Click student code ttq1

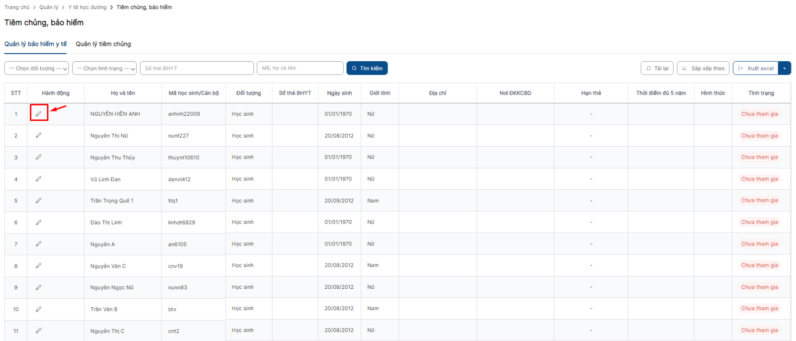(x=173, y=201)
